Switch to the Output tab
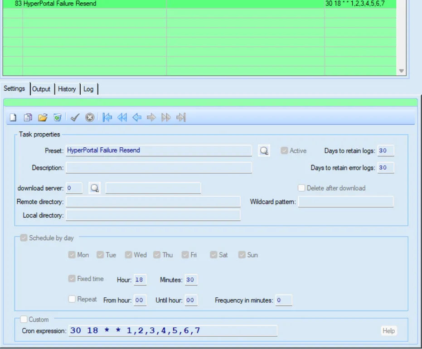 [x=41, y=89]
